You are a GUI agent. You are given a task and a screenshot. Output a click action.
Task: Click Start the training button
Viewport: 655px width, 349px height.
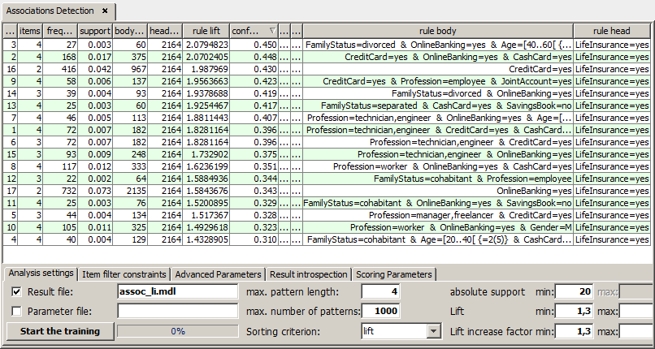(60, 331)
